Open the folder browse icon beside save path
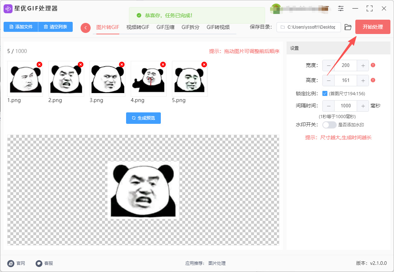 348,27
